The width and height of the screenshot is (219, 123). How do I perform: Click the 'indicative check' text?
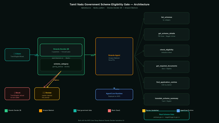pyautogui.click(x=167, y=53)
